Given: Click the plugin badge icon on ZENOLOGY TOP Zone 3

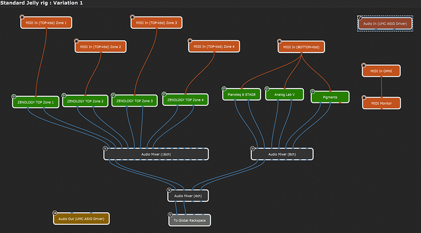Looking at the screenshot, I should coord(113,95).
